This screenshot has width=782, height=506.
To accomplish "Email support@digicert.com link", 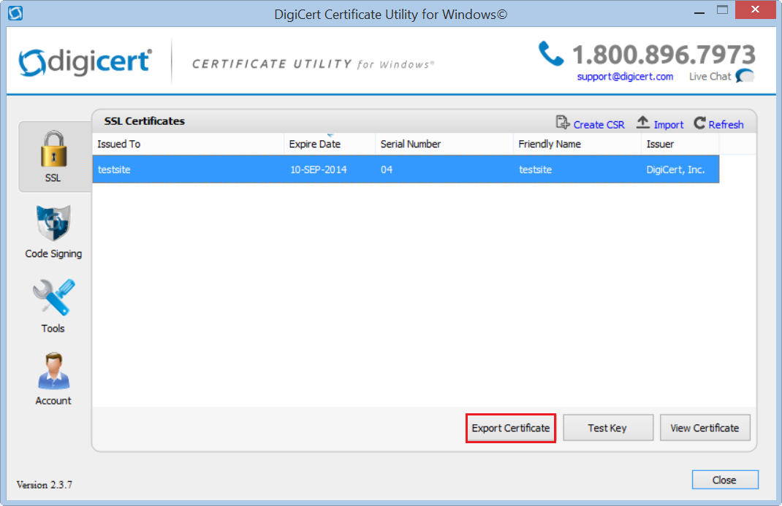I will [x=625, y=77].
